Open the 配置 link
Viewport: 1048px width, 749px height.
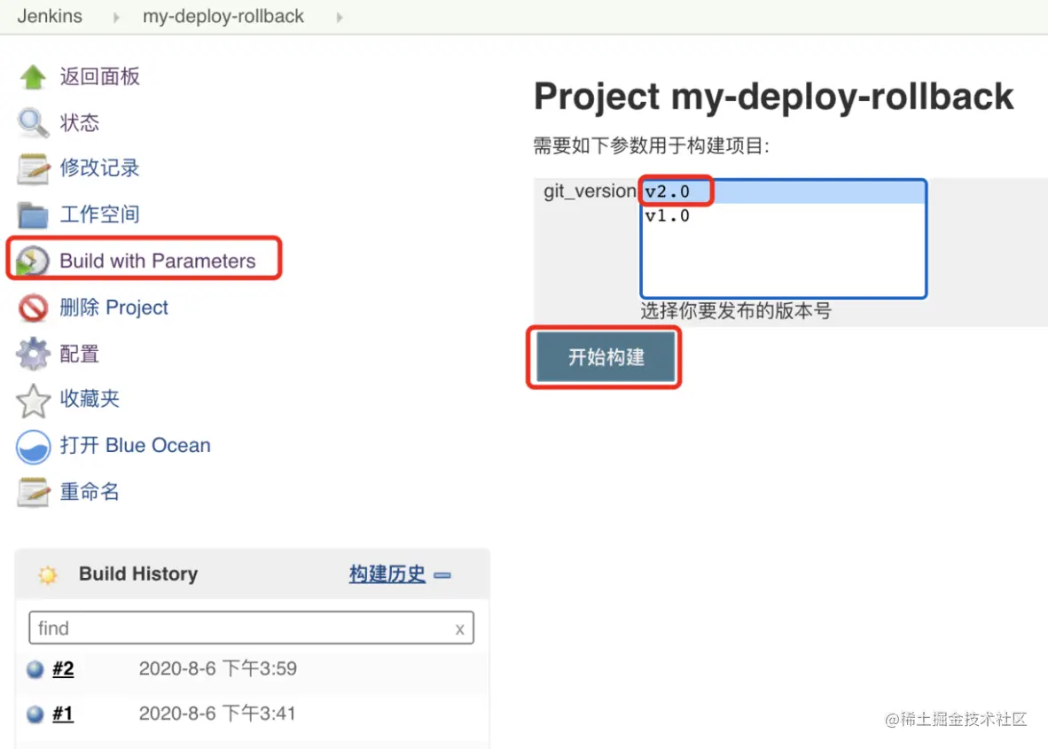(x=80, y=354)
